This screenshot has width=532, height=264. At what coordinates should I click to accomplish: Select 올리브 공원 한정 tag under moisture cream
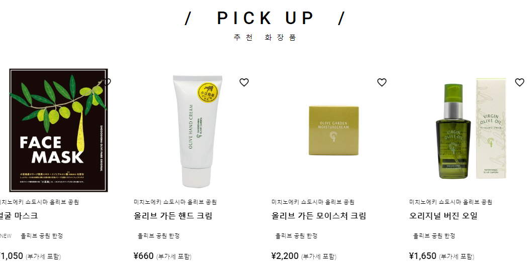[296, 236]
